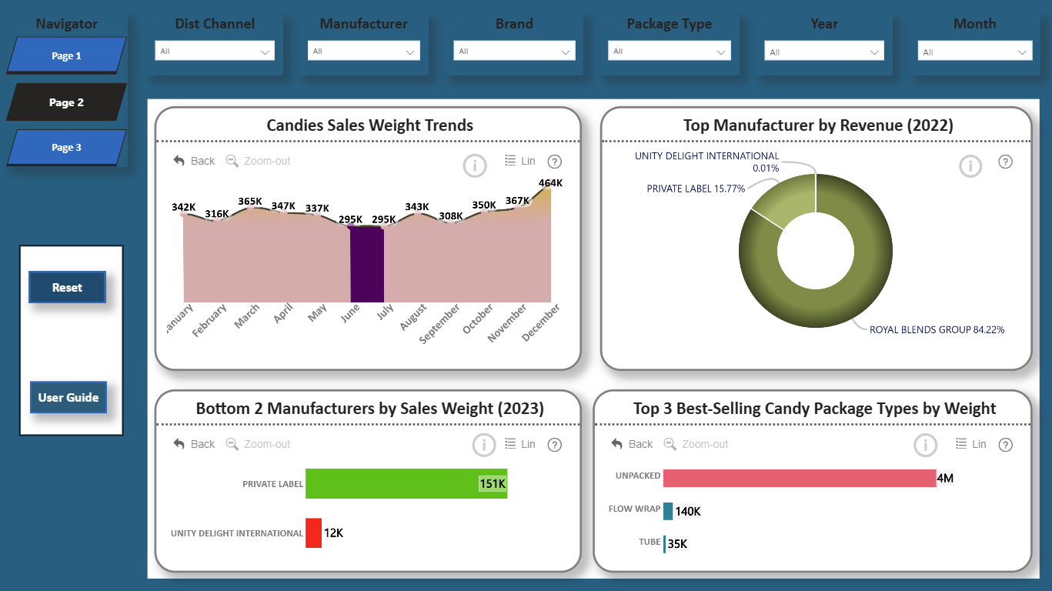Click the green PRIVATE LABEL bar
Image resolution: width=1052 pixels, height=591 pixels.
406,483
